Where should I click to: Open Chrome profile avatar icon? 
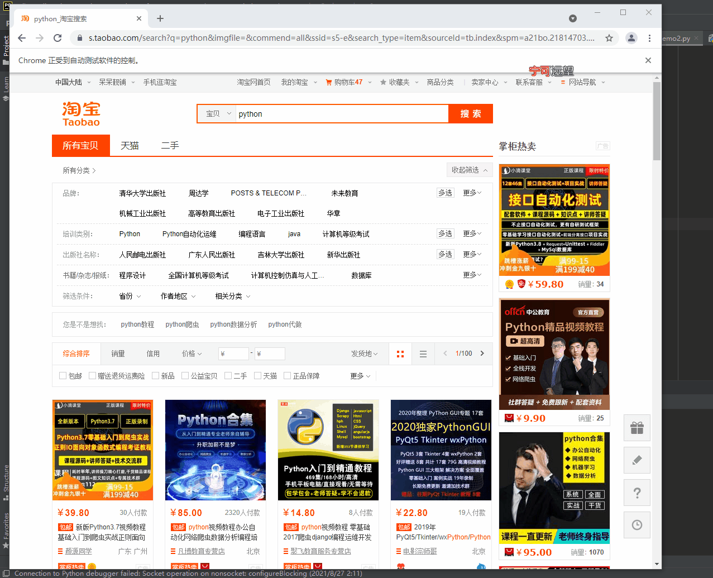click(631, 38)
